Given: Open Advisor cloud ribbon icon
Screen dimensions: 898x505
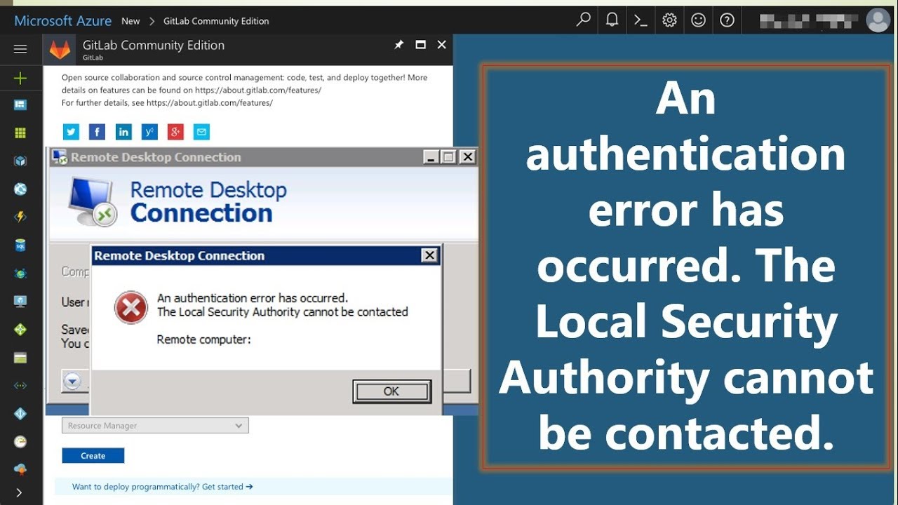Looking at the screenshot, I should point(20,469).
